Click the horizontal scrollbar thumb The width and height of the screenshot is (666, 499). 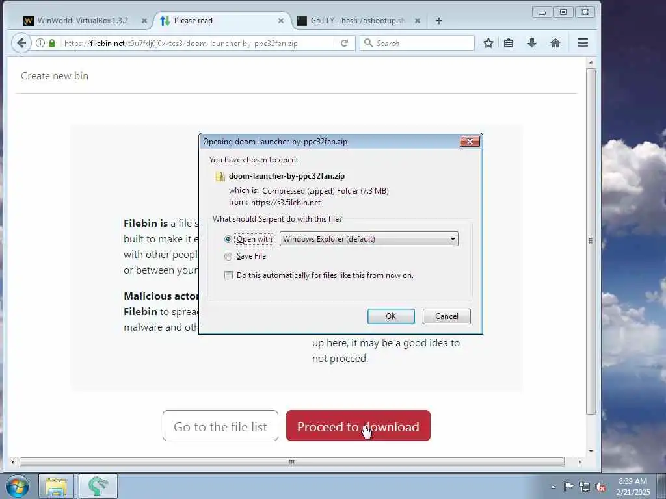click(292, 462)
